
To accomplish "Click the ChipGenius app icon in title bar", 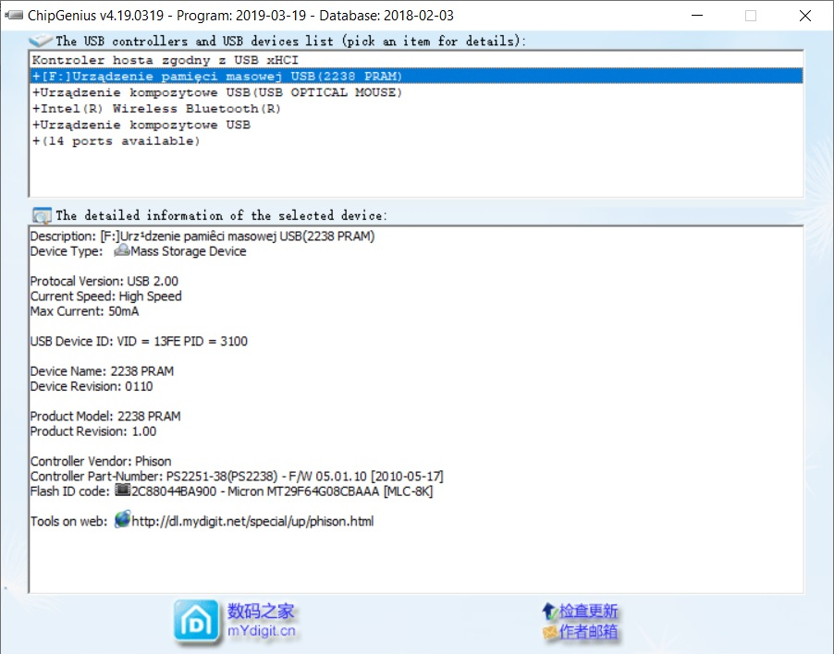I will point(14,16).
